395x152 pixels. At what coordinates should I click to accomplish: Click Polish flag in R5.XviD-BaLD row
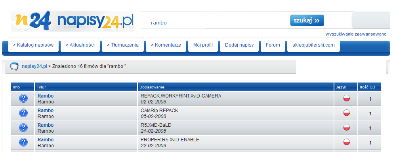click(x=347, y=127)
